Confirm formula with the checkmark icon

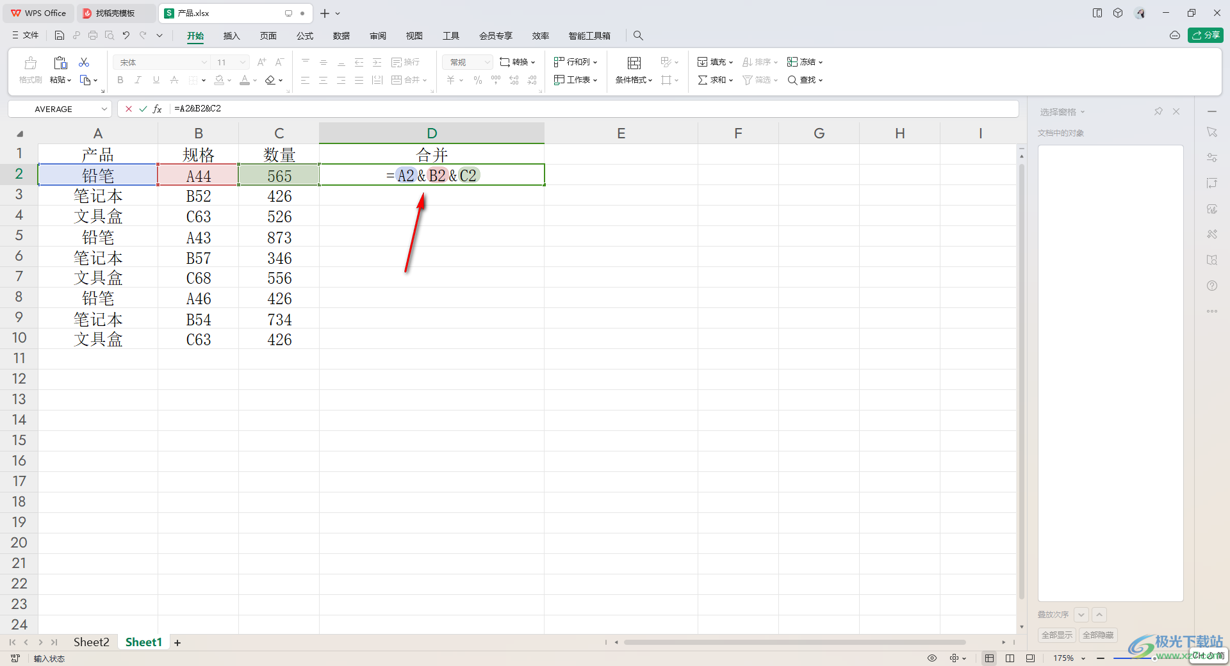143,109
